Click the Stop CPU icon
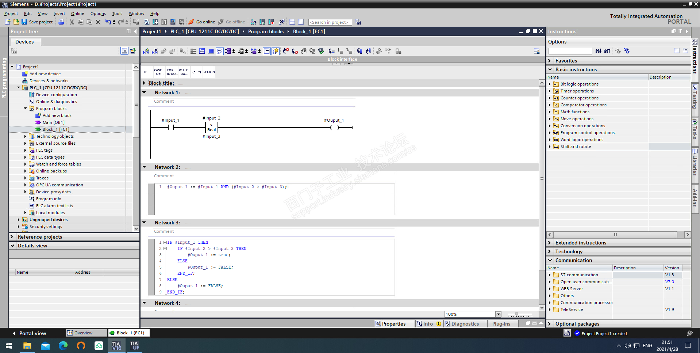The height and width of the screenshot is (353, 700). point(271,22)
